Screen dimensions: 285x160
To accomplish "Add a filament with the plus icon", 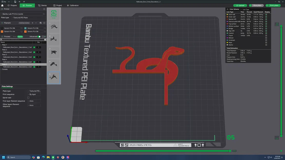I will 33,23.
